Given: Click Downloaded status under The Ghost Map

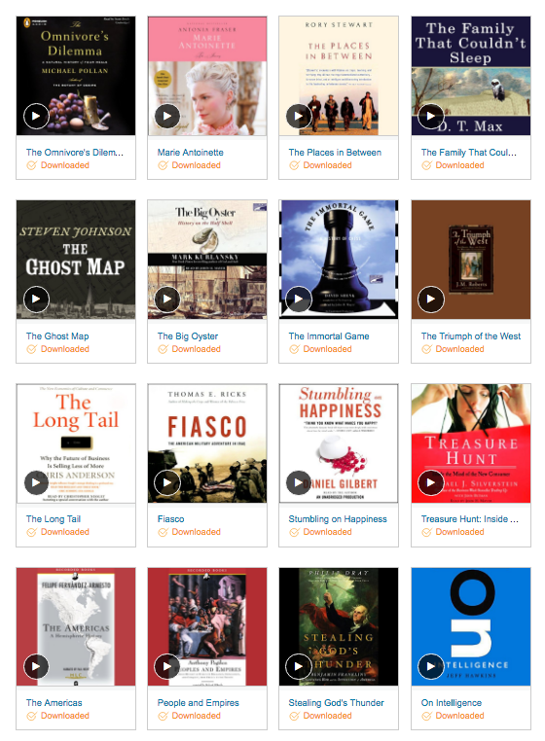Looking at the screenshot, I should [x=57, y=349].
